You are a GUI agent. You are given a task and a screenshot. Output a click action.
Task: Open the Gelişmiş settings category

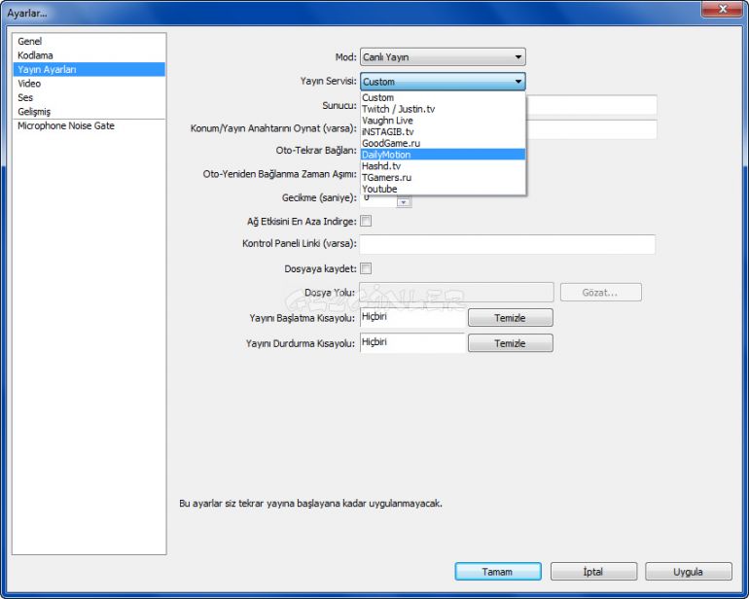(x=89, y=111)
